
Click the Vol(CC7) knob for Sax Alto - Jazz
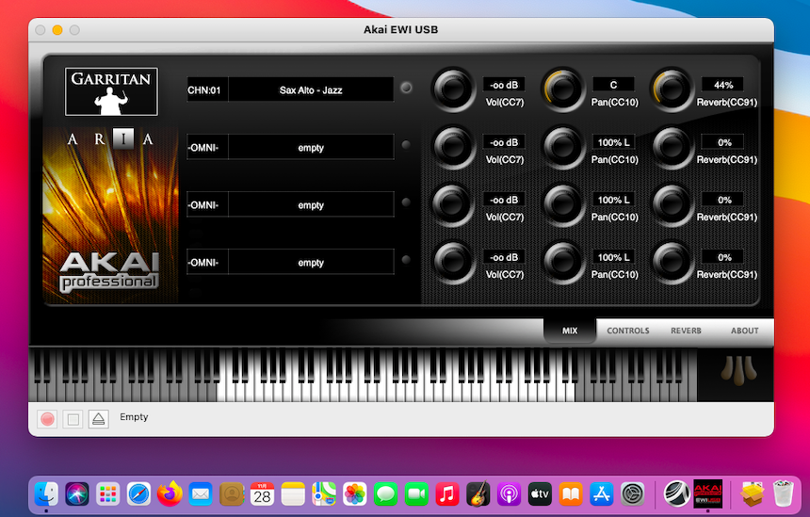[453, 89]
